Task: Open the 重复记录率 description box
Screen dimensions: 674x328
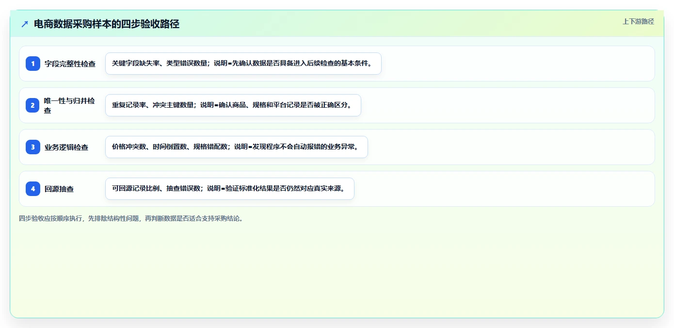Action: coord(233,105)
